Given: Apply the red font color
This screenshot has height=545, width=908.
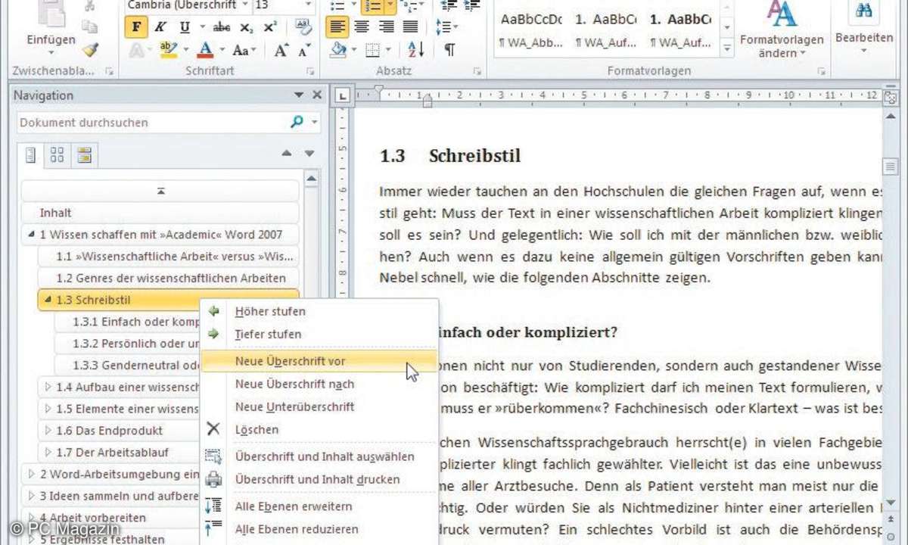Looking at the screenshot, I should [x=205, y=51].
